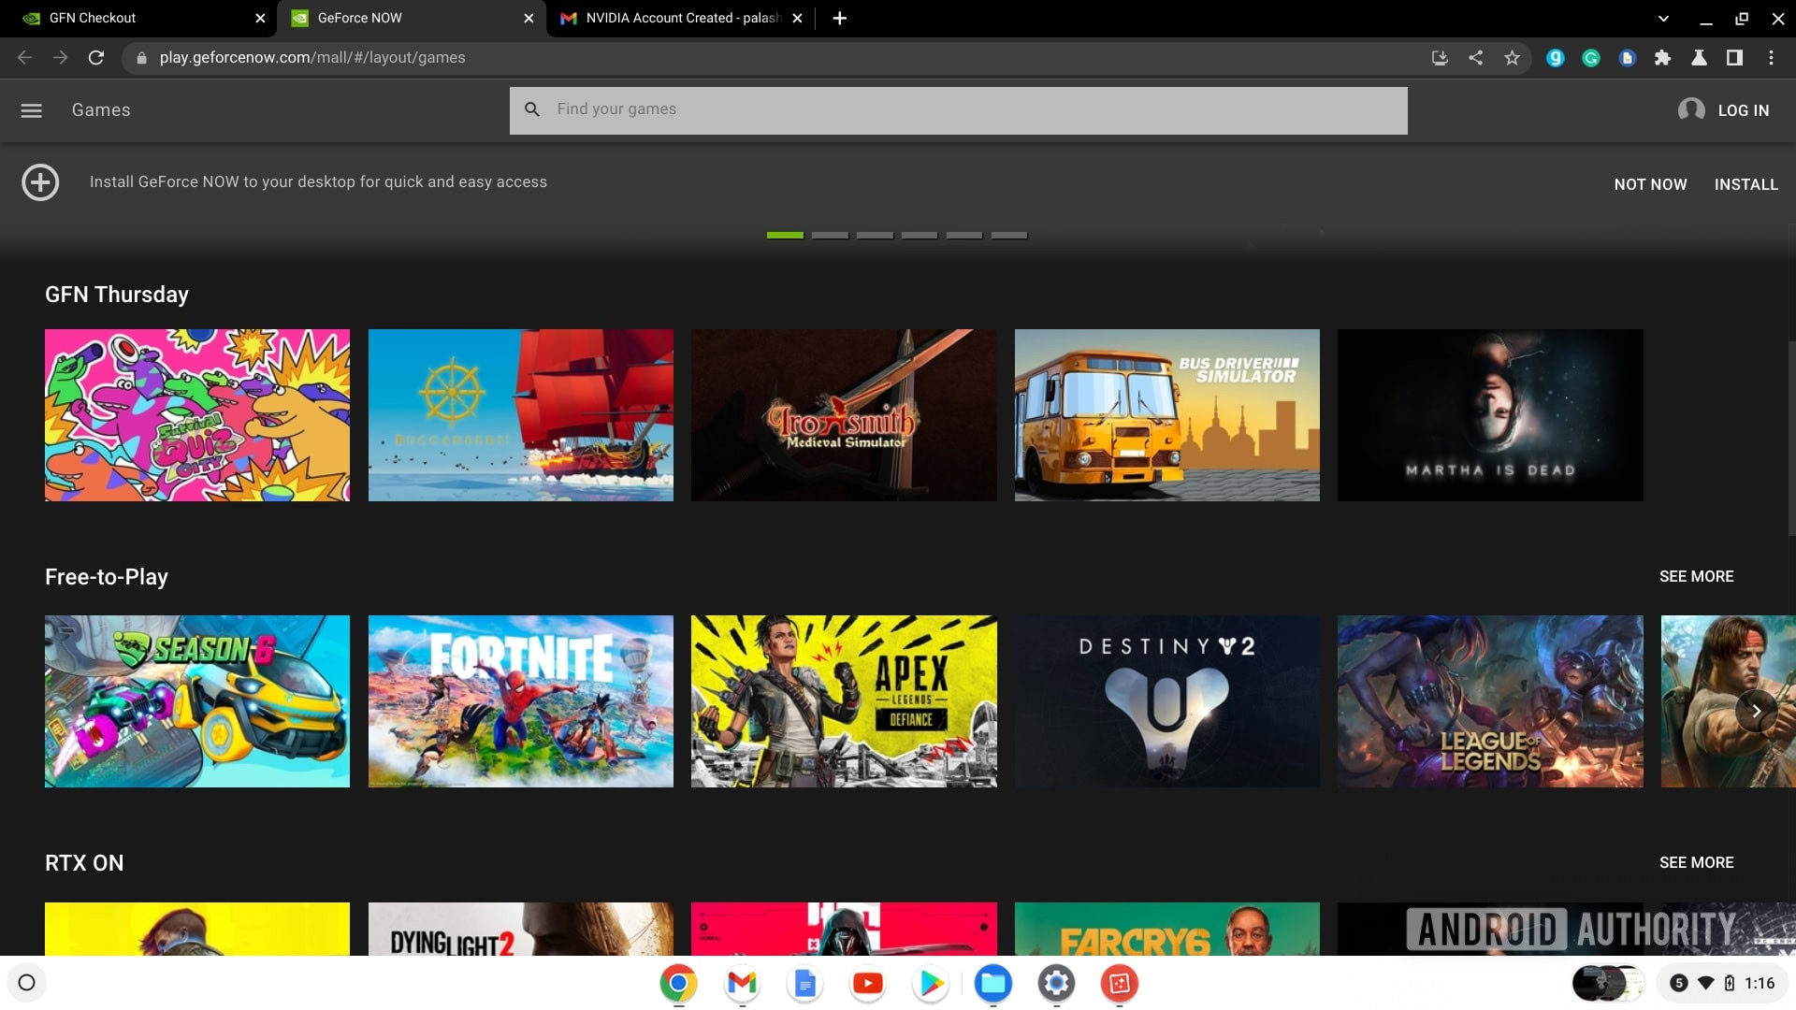This screenshot has height=1010, width=1796.
Task: Click the share page icon
Action: 1475,58
